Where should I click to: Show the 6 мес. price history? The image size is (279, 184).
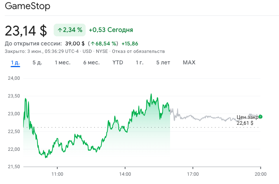[91, 62]
